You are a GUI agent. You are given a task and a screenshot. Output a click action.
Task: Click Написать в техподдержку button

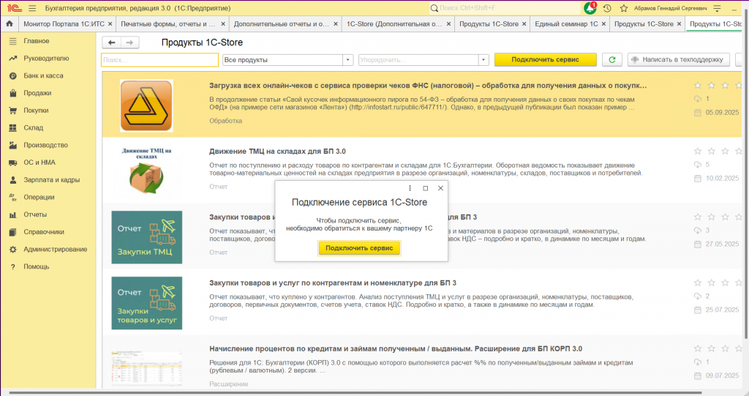pos(679,60)
